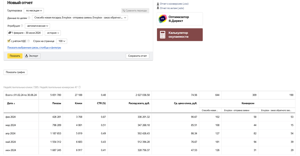Open the date range 1 февраля – 30 июня 2024

point(25,33)
